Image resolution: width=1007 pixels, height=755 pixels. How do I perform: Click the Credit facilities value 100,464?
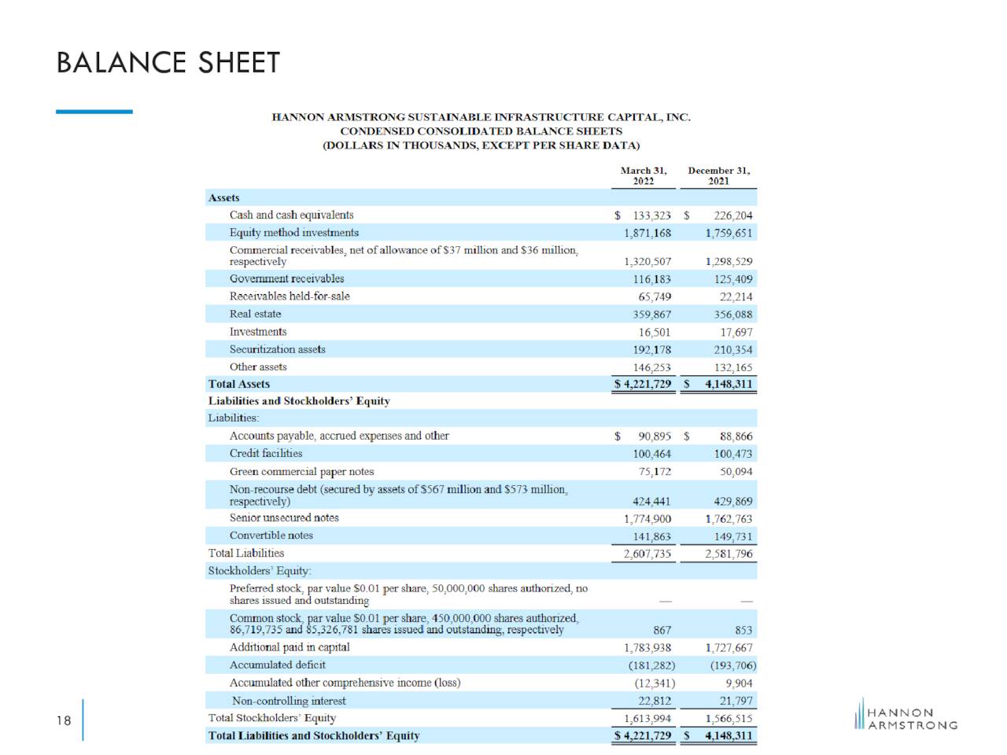[x=652, y=454]
